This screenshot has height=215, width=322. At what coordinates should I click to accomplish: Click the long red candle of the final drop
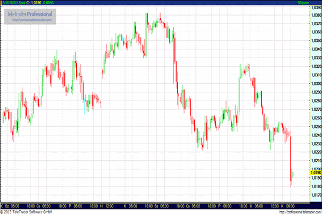pos(290,159)
